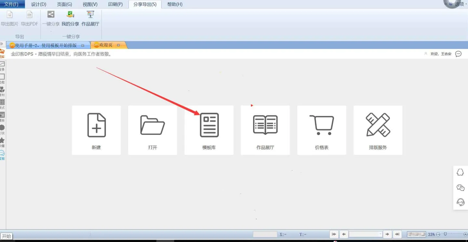Screen dimensions: 468x242
Task: Open the 模板 template sidebar panel
Action: coord(2,117)
